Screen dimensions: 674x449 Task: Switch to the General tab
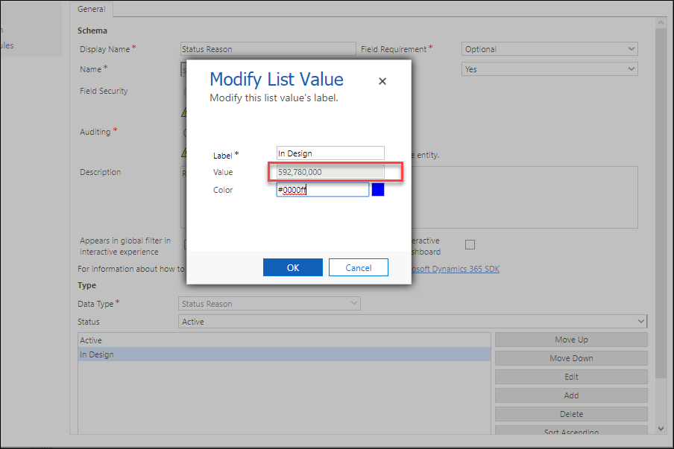[x=91, y=9]
